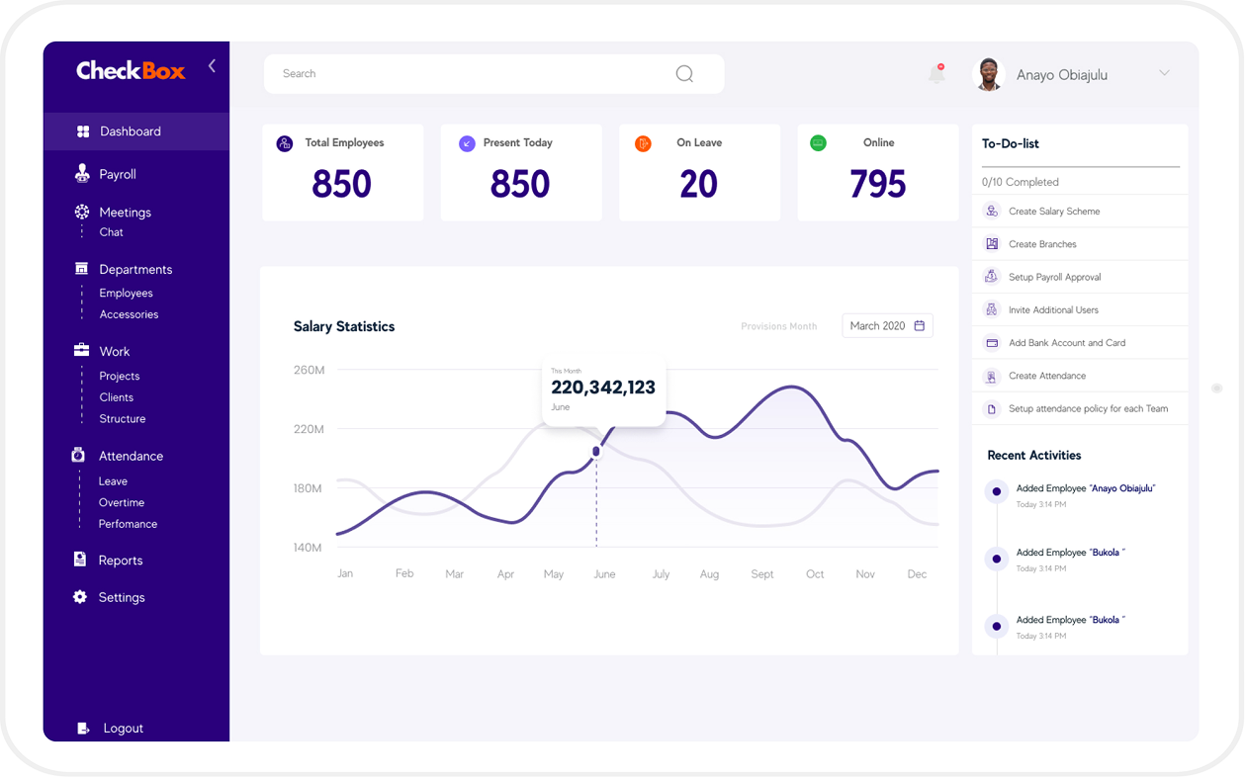This screenshot has height=779, width=1247.
Task: Click the Reports sidebar icon
Action: point(80,560)
